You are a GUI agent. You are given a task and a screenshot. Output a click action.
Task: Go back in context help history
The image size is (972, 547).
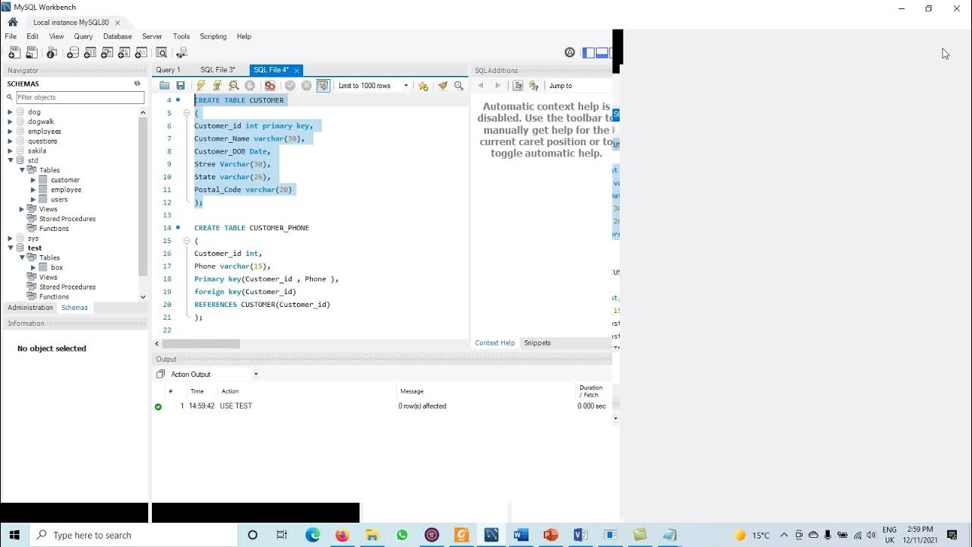tap(481, 86)
